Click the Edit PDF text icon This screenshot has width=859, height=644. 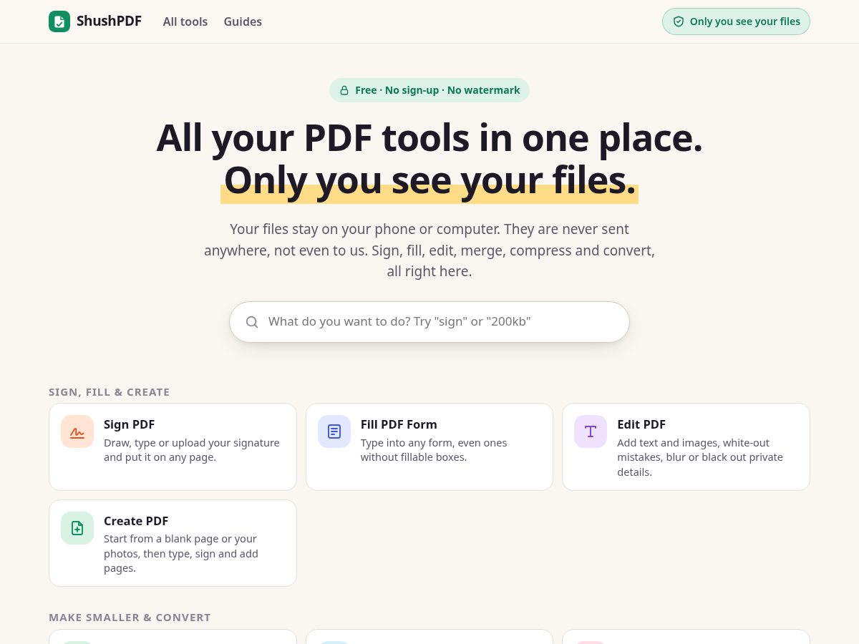[591, 431]
